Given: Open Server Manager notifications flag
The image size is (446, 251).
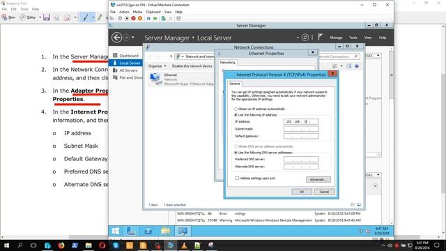Looking at the screenshot, I should click(x=321, y=37).
